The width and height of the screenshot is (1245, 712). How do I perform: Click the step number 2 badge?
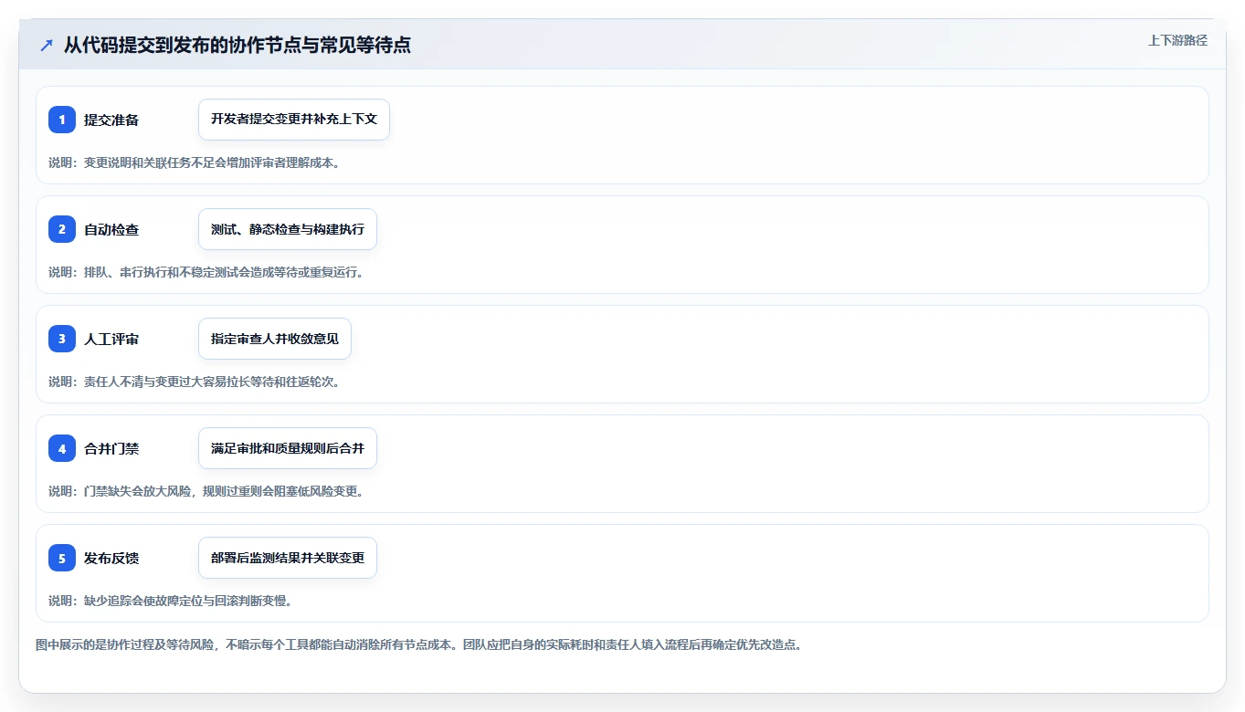click(62, 229)
